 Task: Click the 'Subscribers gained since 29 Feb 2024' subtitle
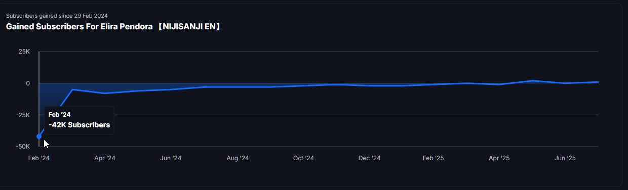57,16
